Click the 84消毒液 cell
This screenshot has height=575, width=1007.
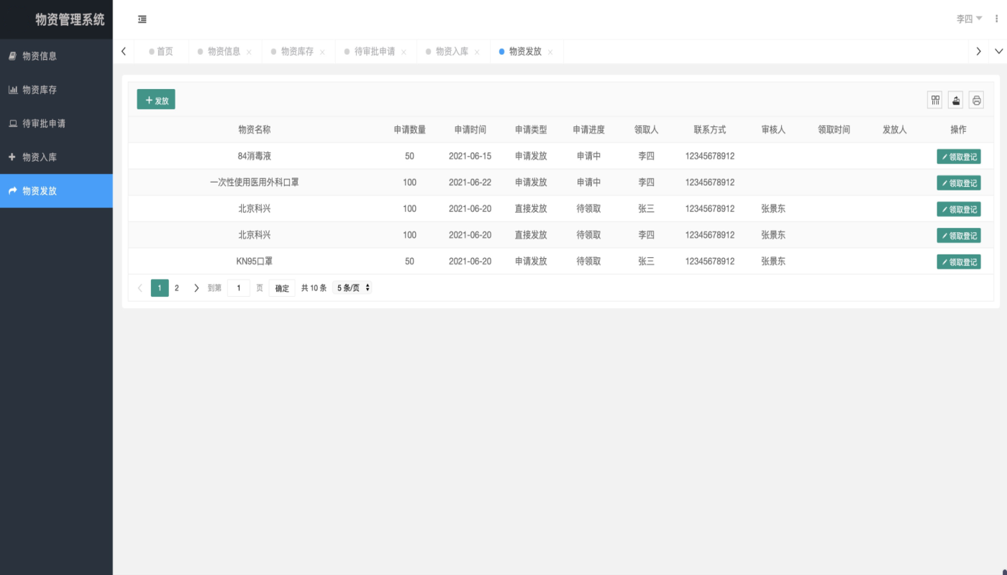point(255,156)
